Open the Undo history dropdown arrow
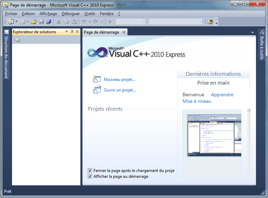The image size is (268, 198). pyautogui.click(x=90, y=22)
